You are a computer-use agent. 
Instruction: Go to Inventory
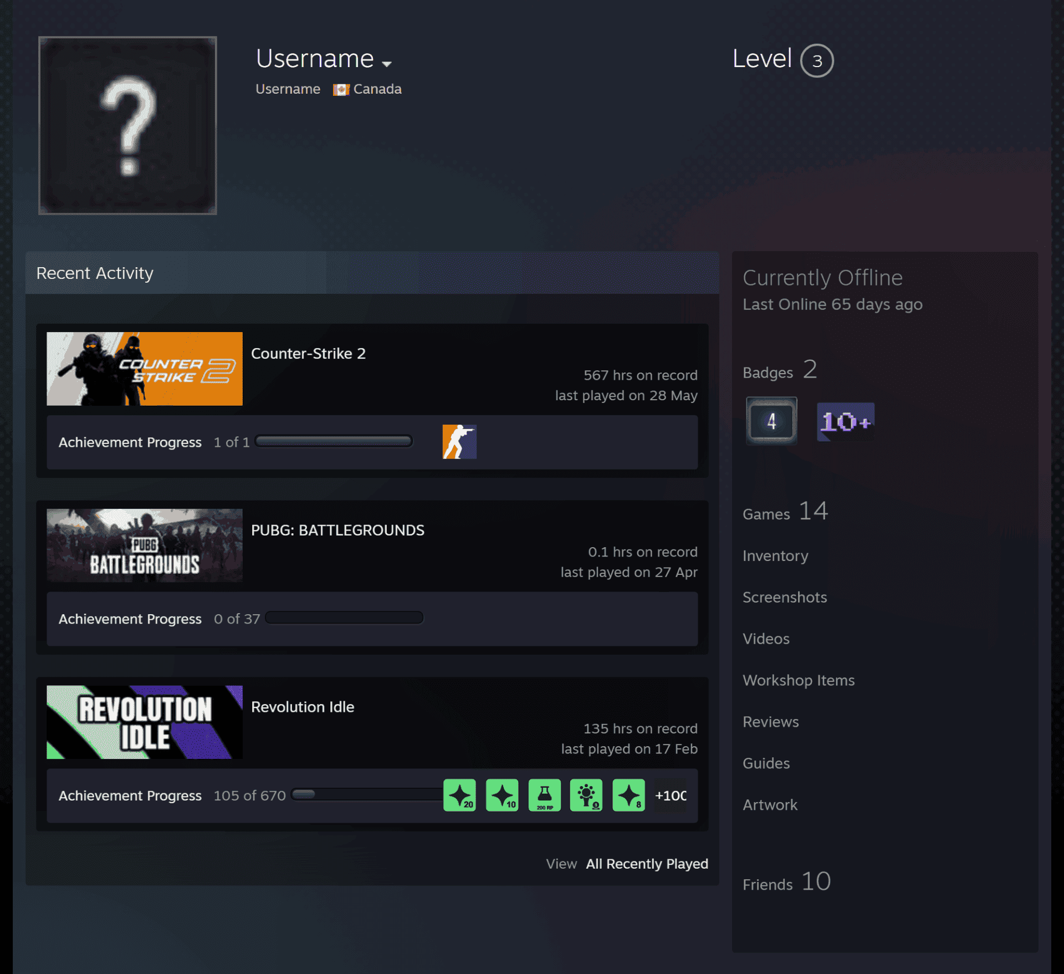[x=775, y=555]
